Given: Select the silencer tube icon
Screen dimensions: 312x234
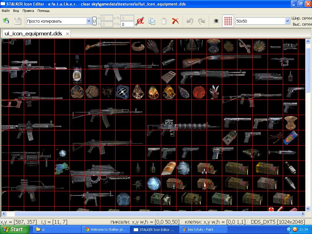Looking at the screenshot, I should click(x=275, y=47).
